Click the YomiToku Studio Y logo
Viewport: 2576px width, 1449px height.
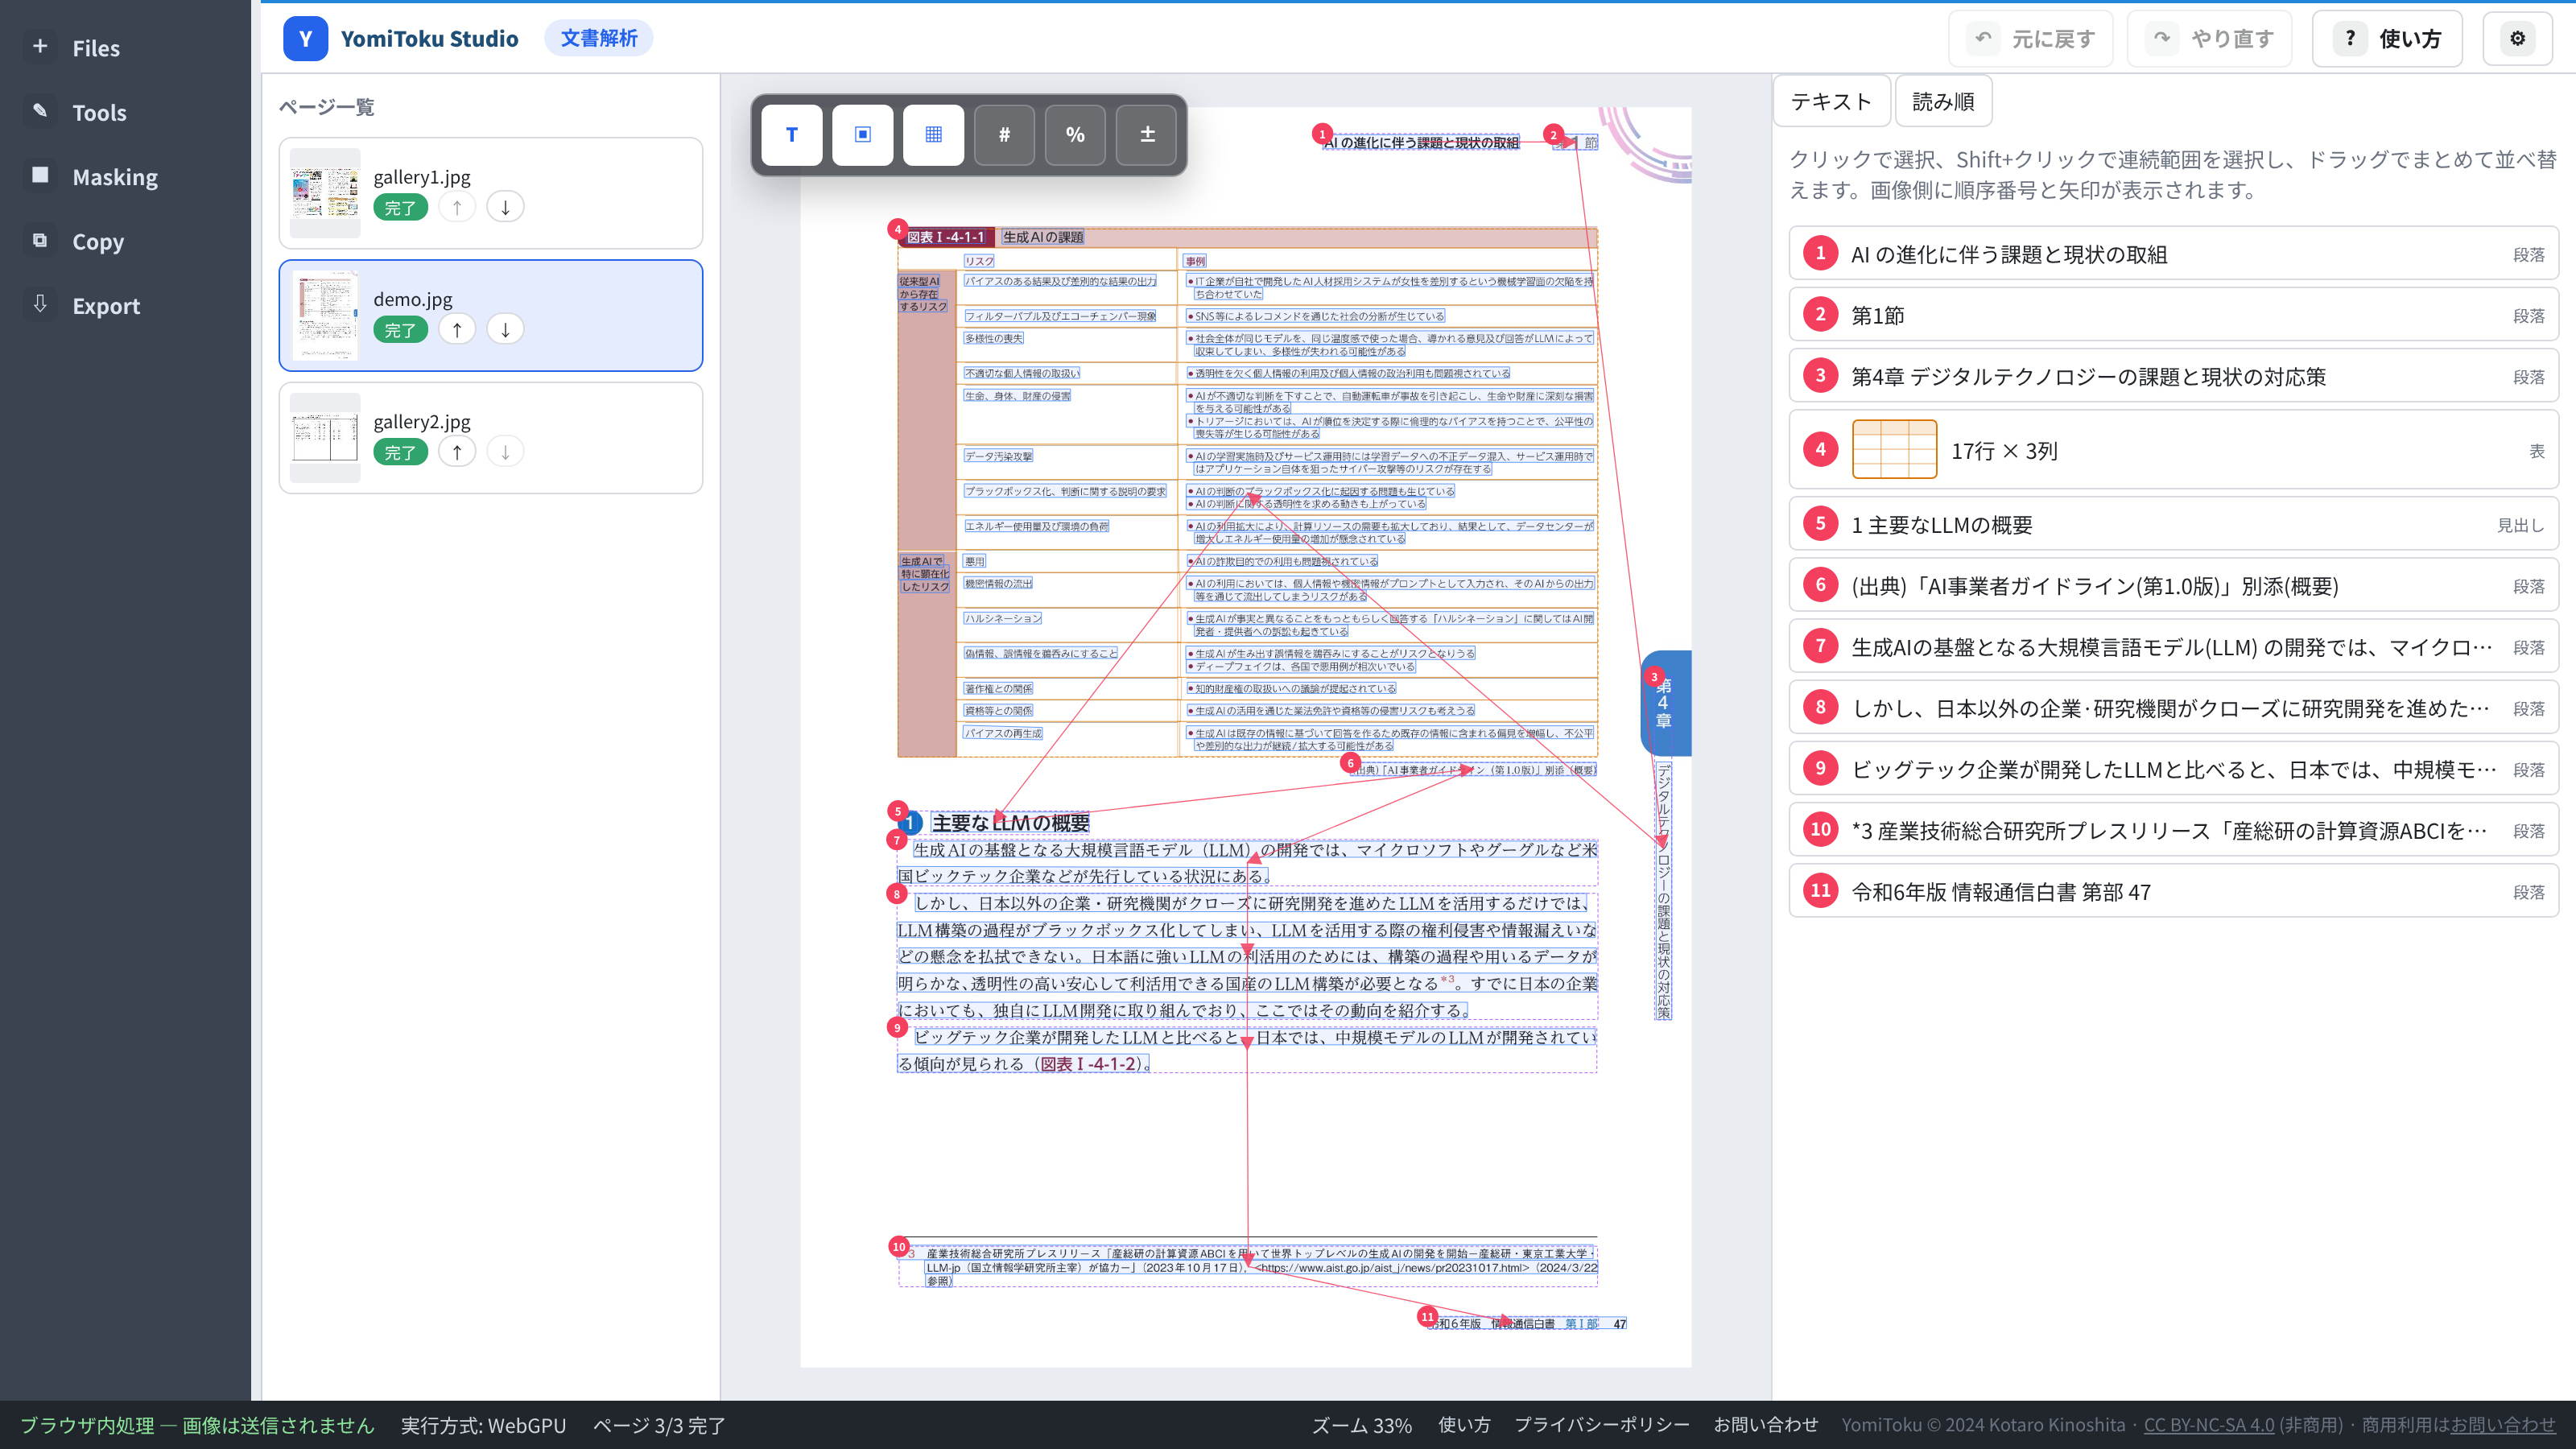coord(305,39)
